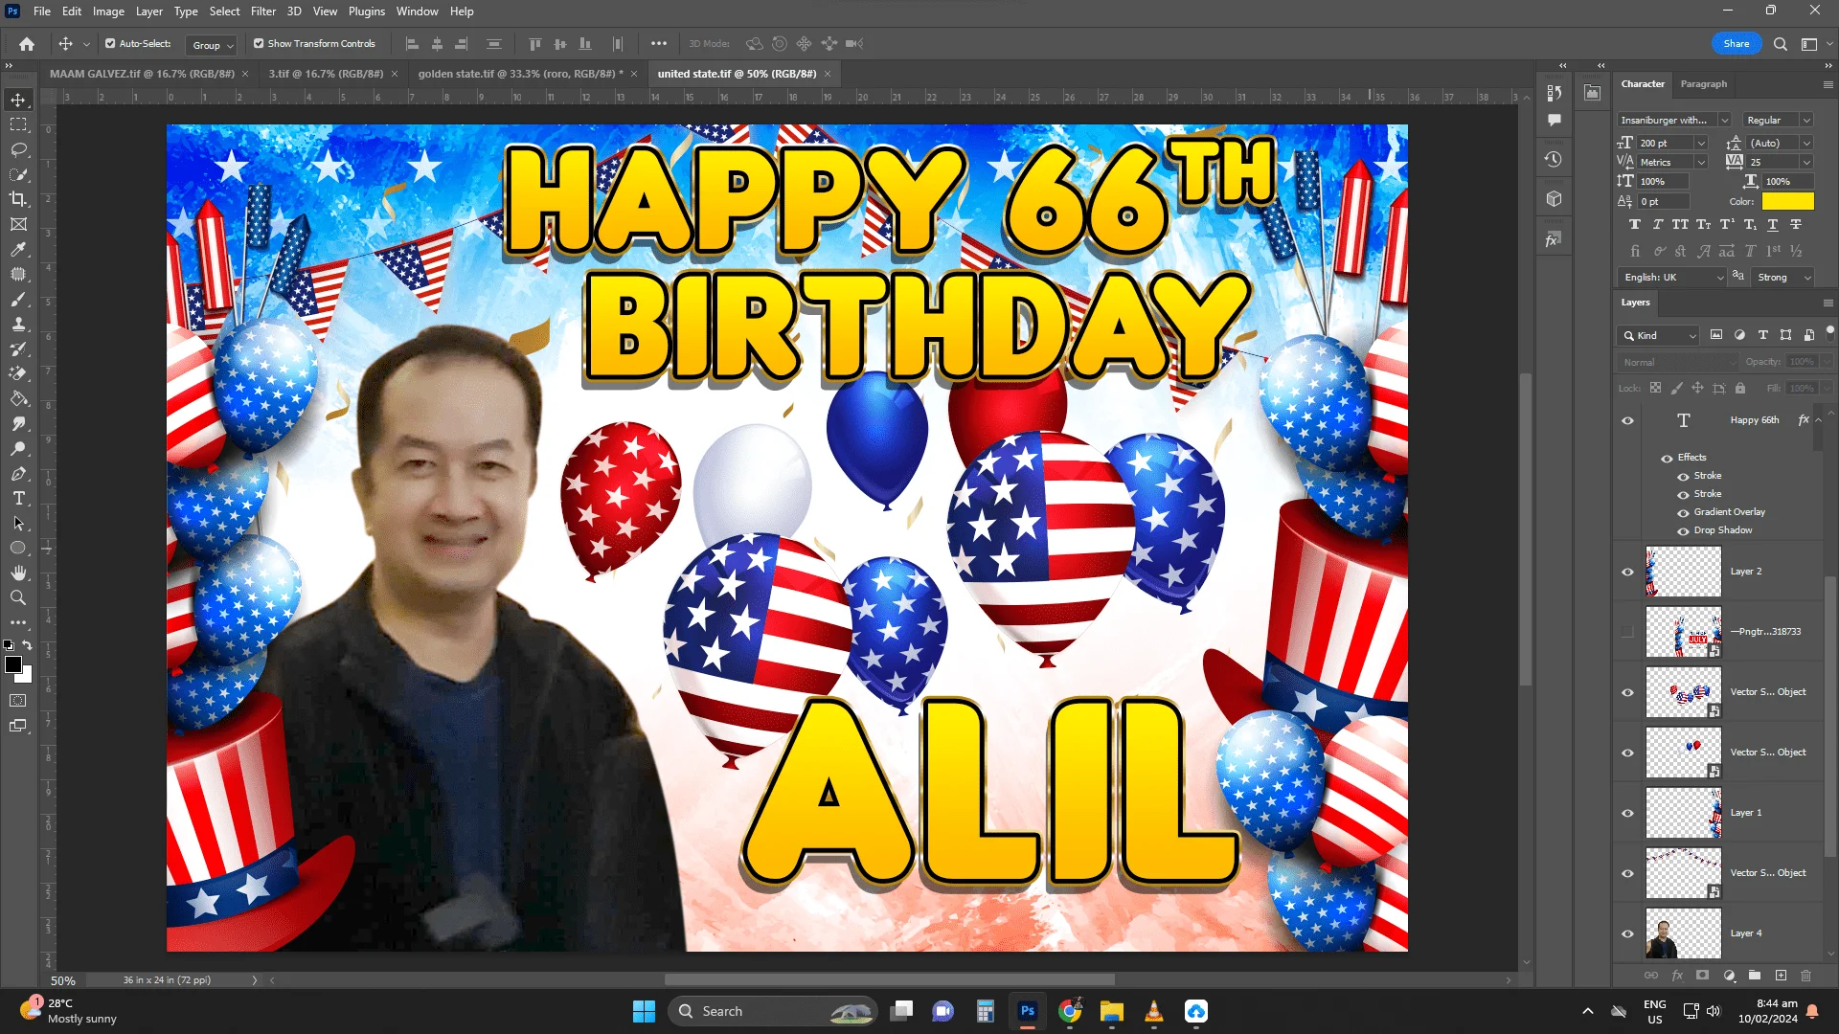Switch to the Paragraph panel tab
Image resolution: width=1839 pixels, height=1034 pixels.
1703,84
